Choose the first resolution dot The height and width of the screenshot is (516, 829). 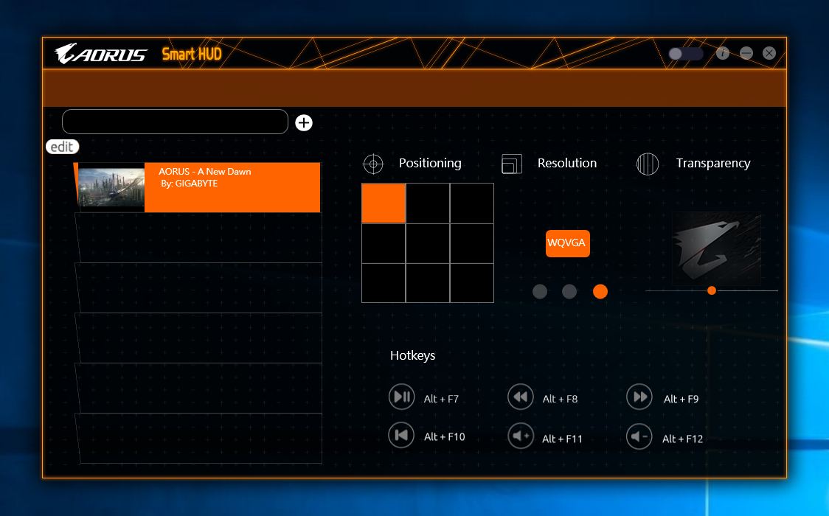pos(540,291)
